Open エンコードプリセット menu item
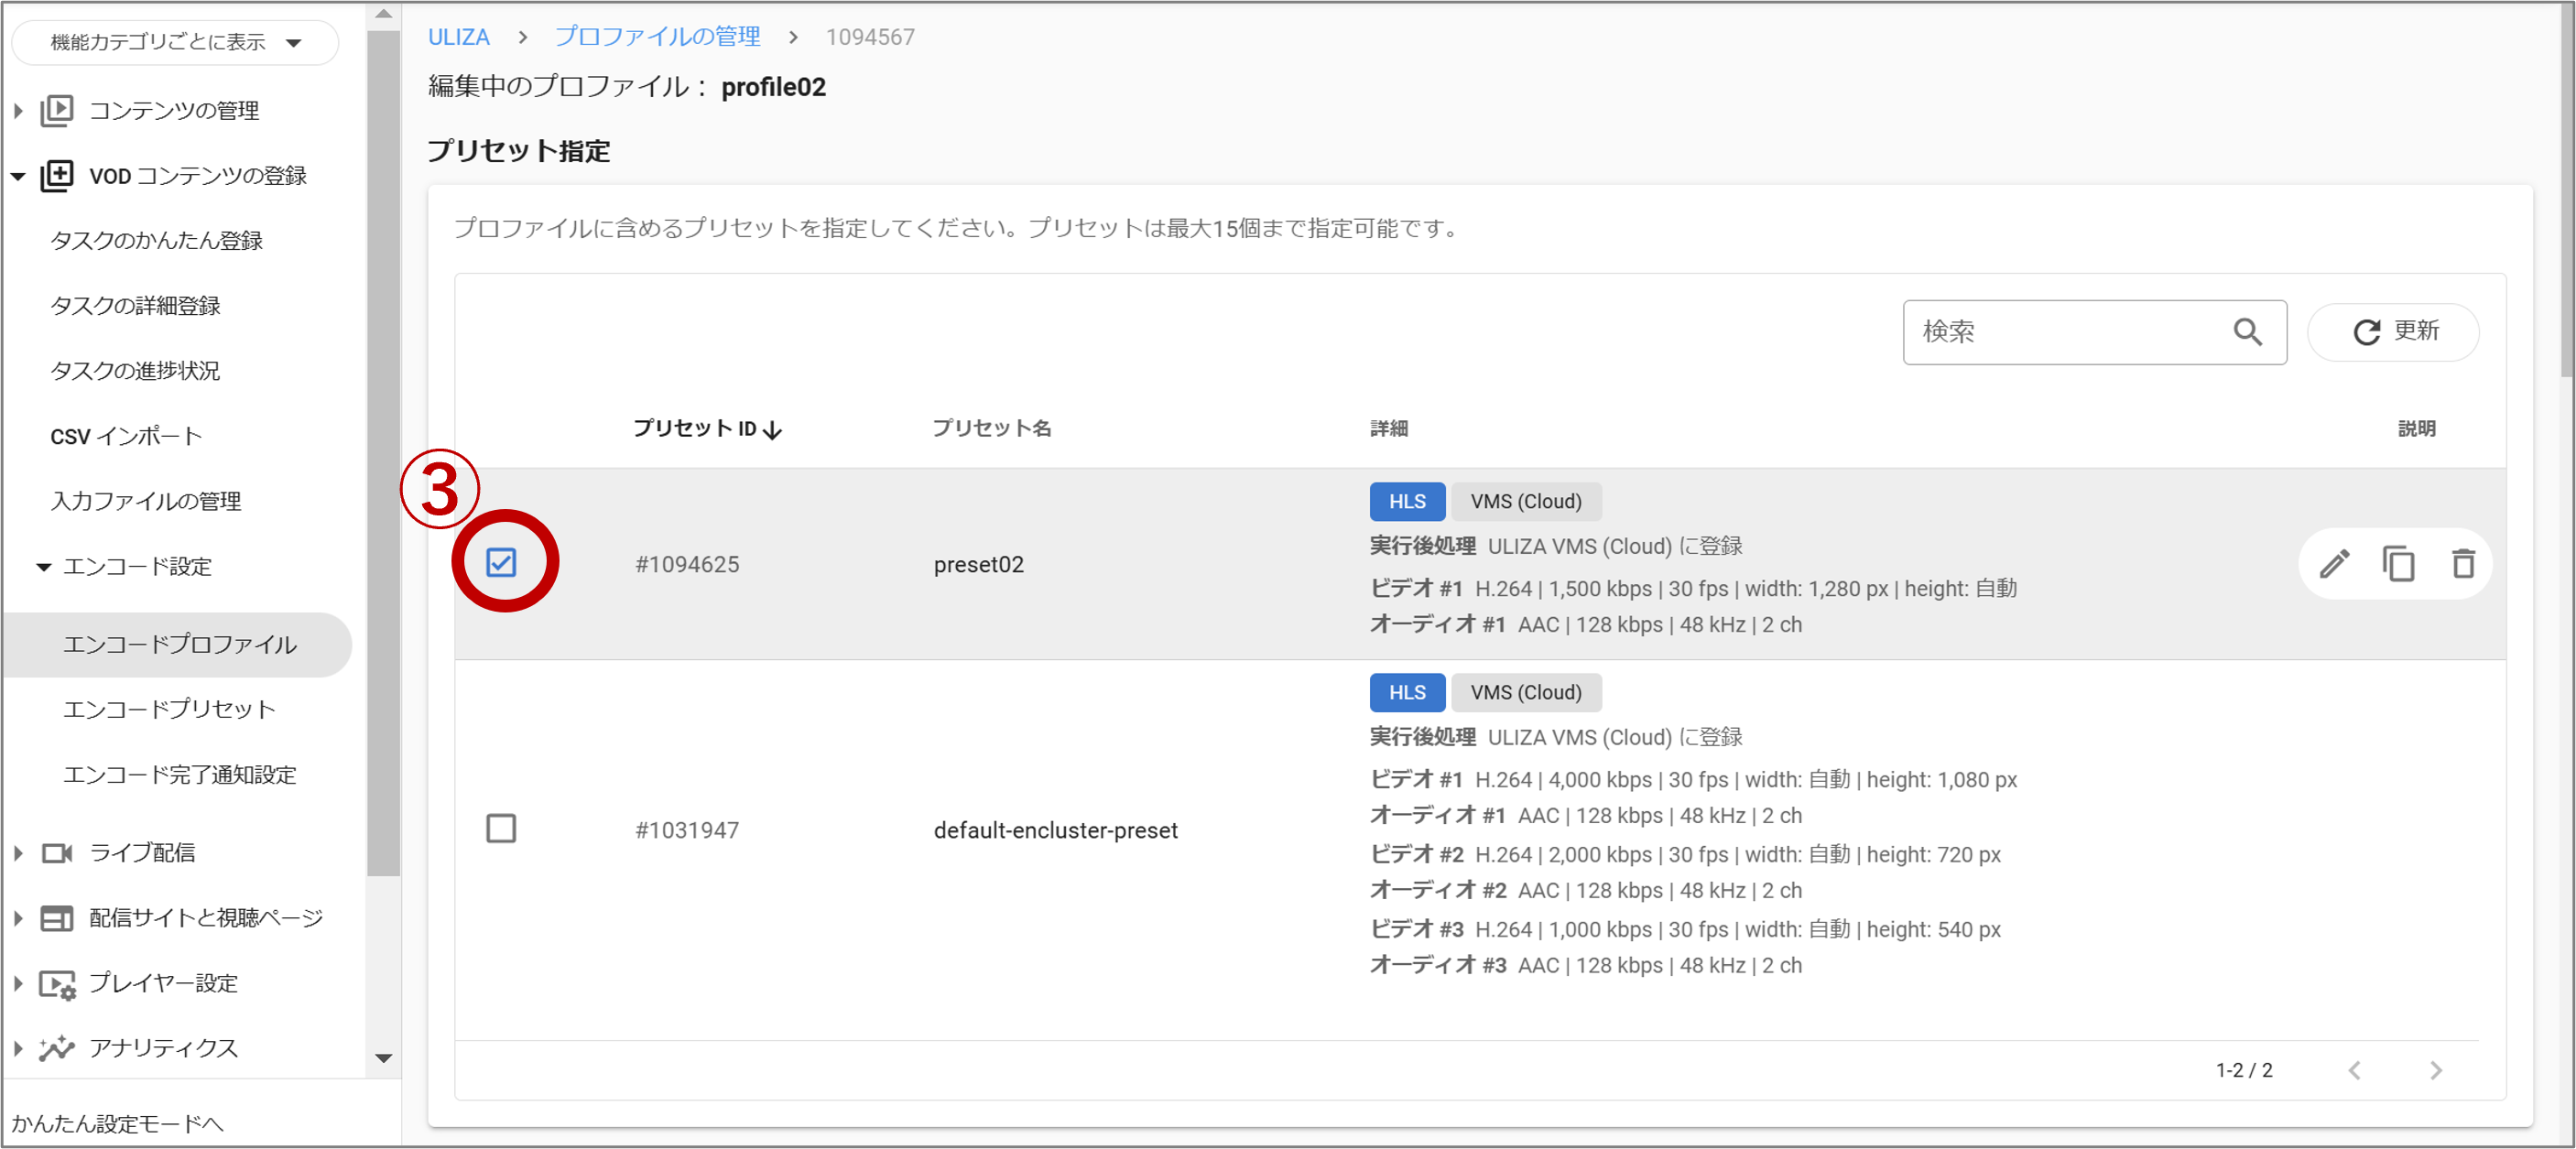2576x1149 pixels. (169, 710)
